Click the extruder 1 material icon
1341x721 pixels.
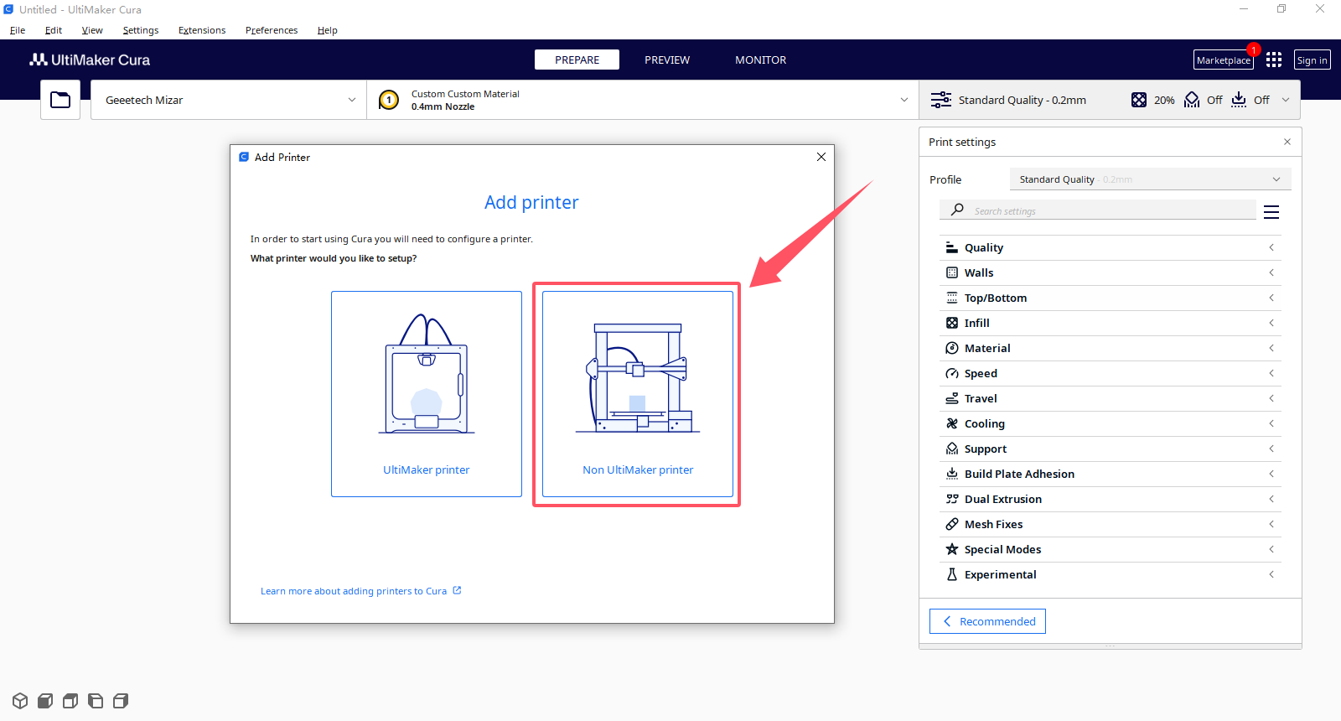tap(389, 100)
